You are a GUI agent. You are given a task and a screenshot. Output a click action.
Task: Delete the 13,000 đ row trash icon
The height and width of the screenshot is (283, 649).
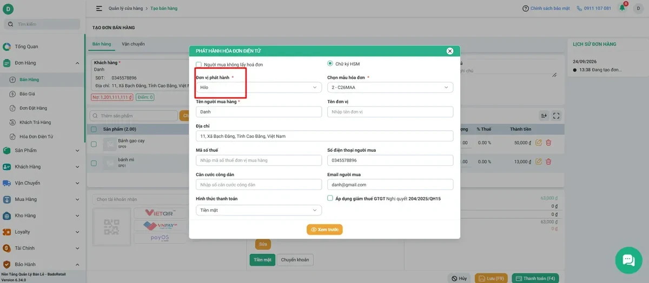pos(548,161)
